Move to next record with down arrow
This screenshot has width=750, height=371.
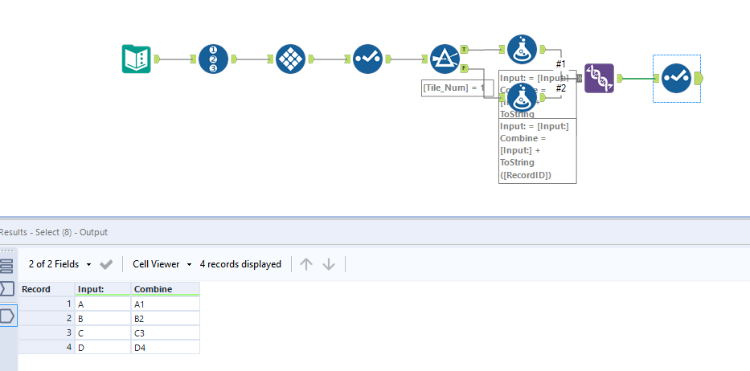pyautogui.click(x=329, y=264)
